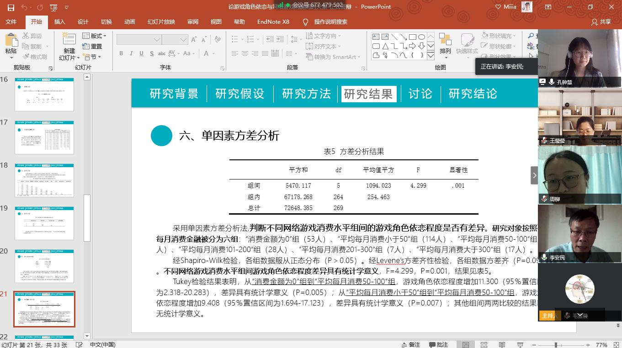
Task: Toggle the Comments (批注) pane
Action: point(438,345)
